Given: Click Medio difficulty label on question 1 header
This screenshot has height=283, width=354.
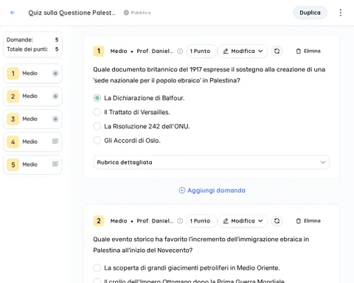Looking at the screenshot, I should point(119,51).
